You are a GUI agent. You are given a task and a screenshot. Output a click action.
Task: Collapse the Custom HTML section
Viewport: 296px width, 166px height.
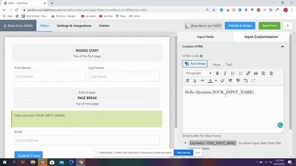pyautogui.click(x=283, y=47)
